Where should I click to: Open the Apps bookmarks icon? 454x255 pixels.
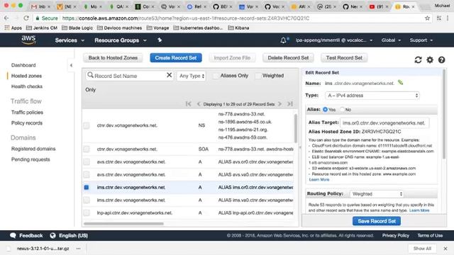[7, 28]
